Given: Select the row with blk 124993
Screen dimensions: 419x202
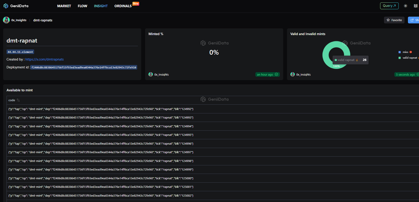Looking at the screenshot, I should (x=213, y=118).
